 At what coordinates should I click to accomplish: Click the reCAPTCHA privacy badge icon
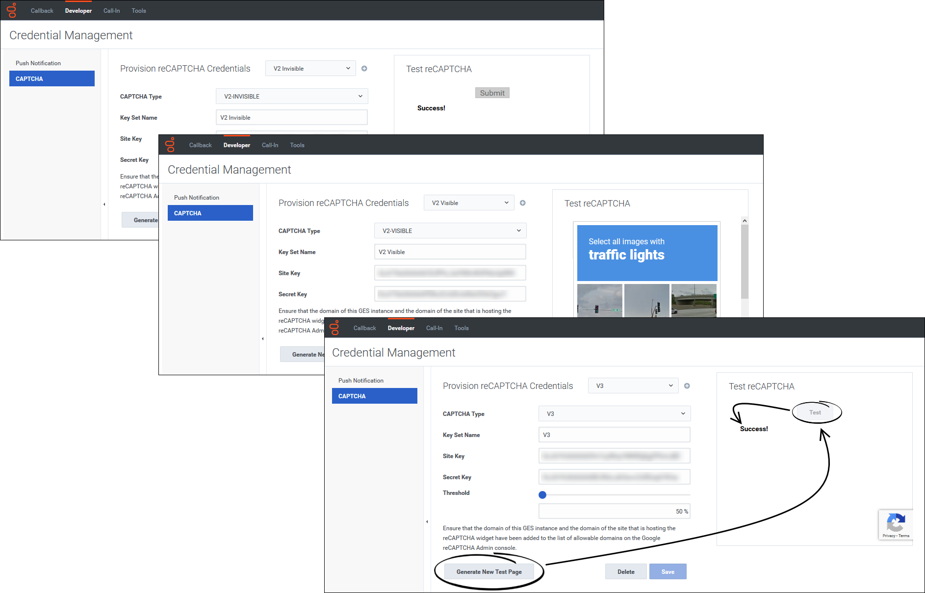896,522
